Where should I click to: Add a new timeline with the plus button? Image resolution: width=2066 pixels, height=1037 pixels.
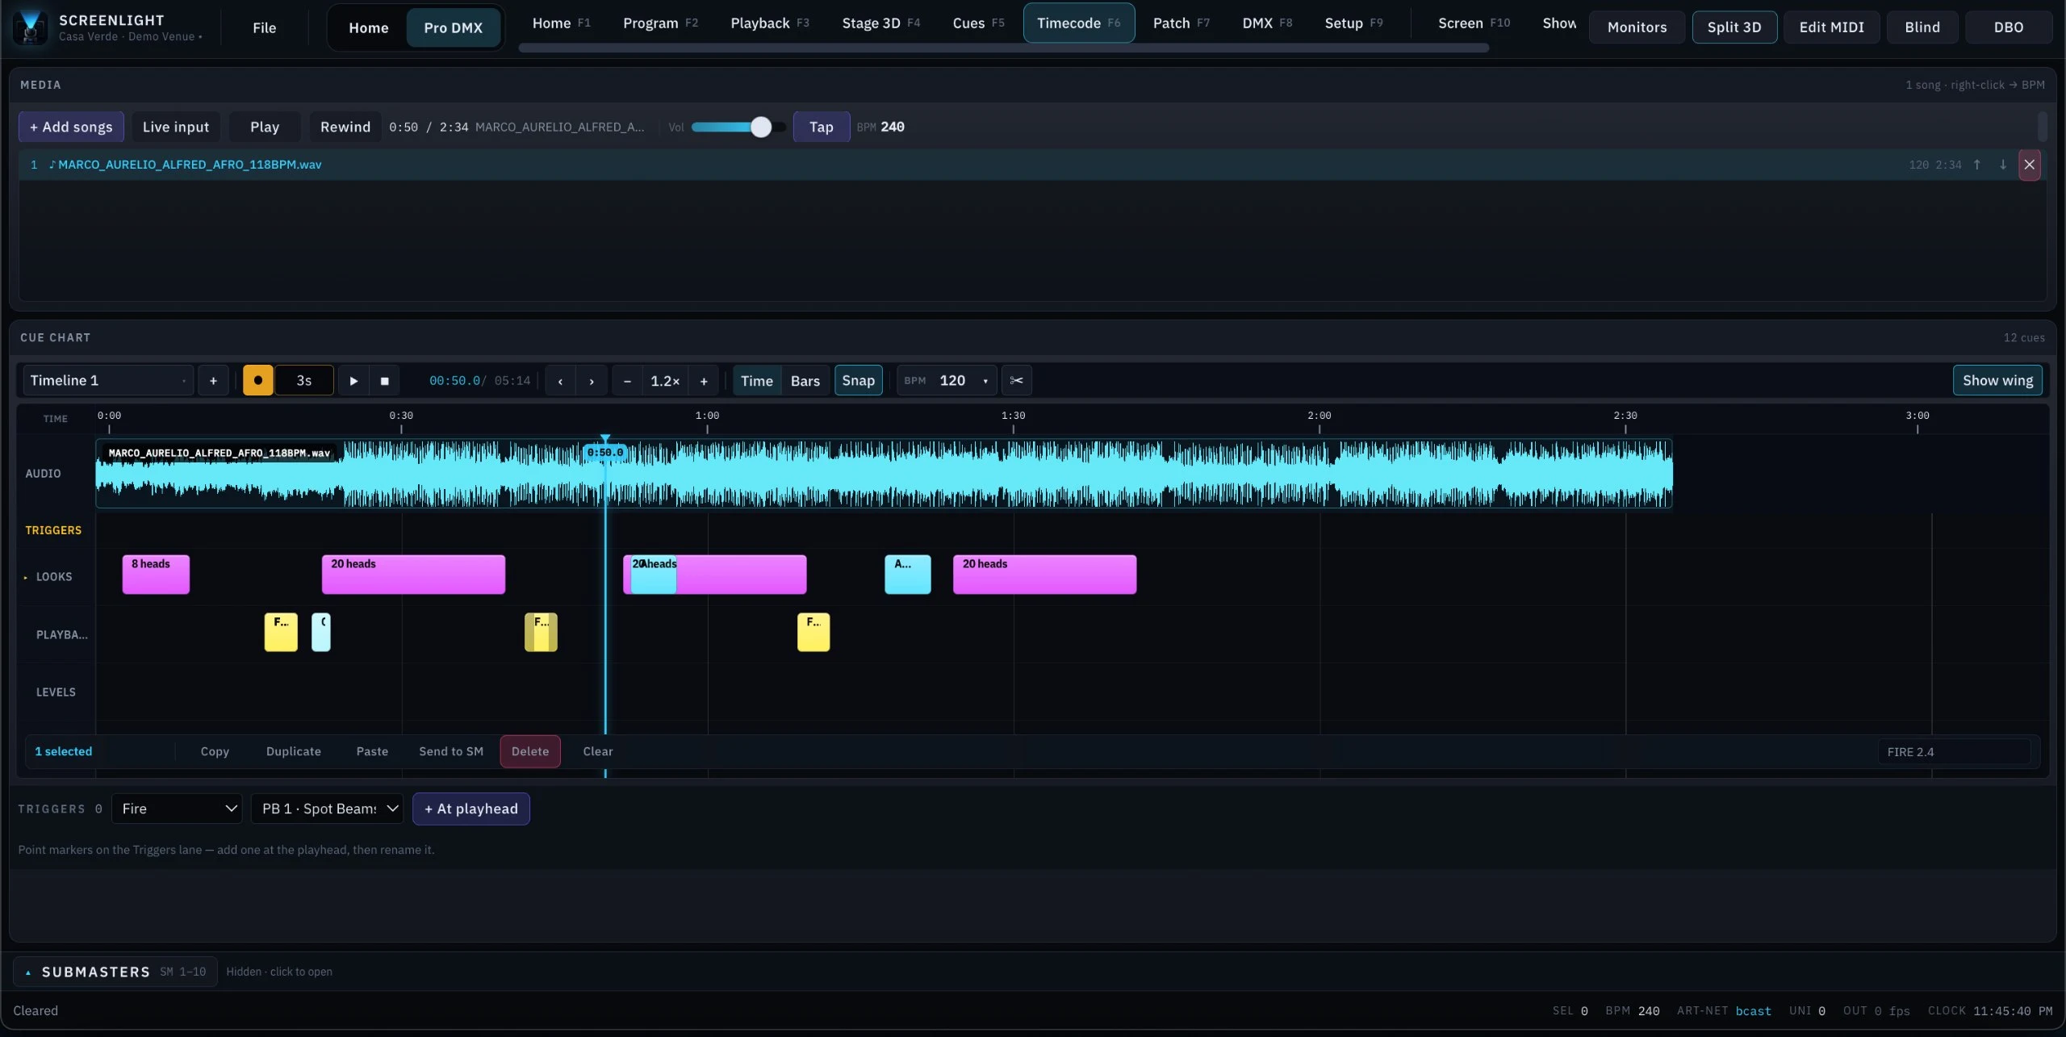pos(213,380)
